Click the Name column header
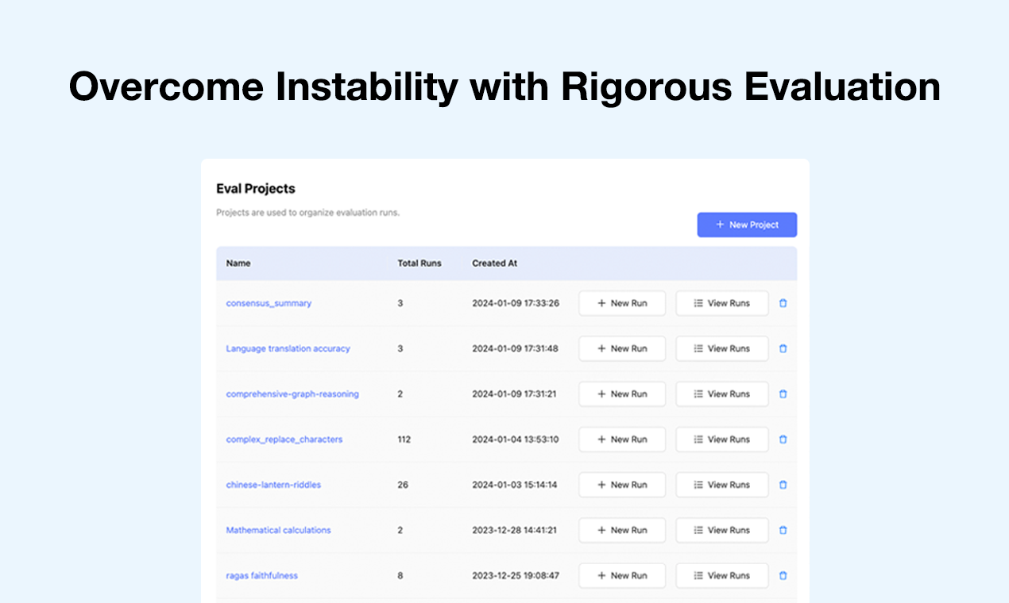The width and height of the screenshot is (1009, 603). pyautogui.click(x=238, y=263)
